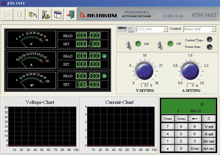220x155 pixels.
Task: Click keypad digit 5
Action: pyautogui.click(x=181, y=134)
